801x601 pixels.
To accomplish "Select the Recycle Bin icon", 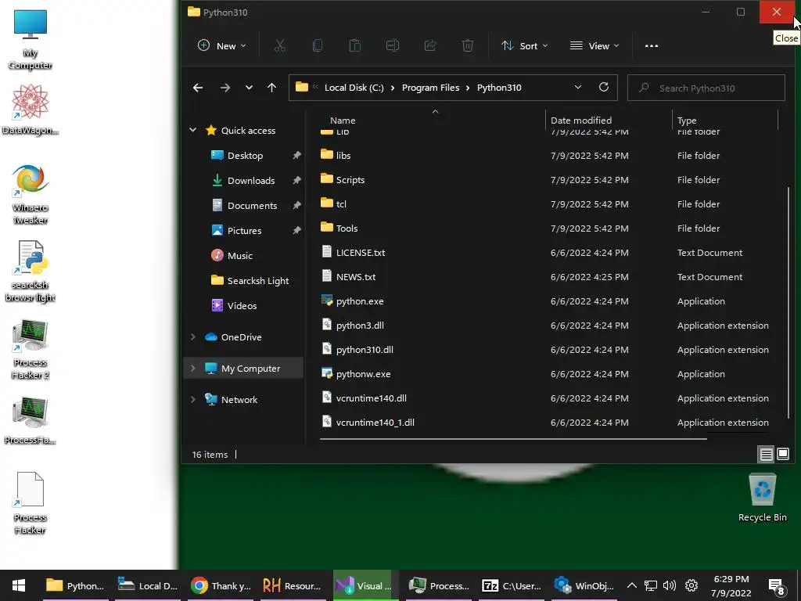I will pos(762,497).
